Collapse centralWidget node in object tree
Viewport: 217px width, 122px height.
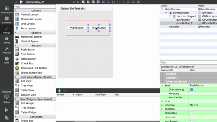tap(166, 13)
